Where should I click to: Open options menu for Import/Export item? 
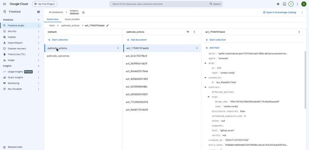[38, 43]
